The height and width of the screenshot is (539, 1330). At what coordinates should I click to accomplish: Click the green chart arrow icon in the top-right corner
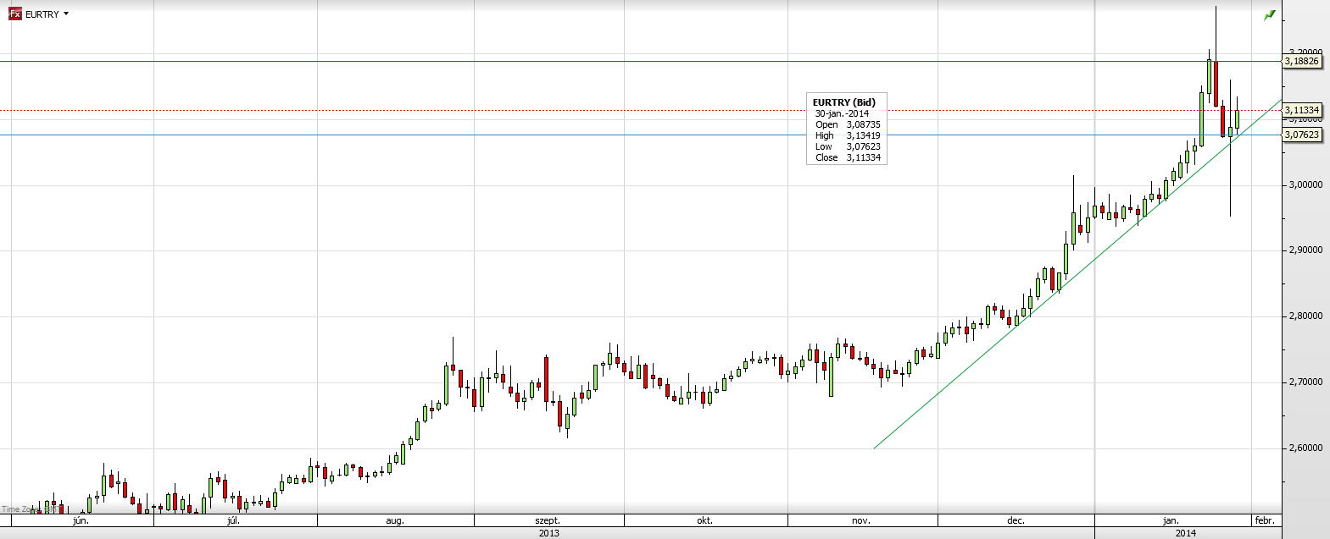pyautogui.click(x=1269, y=15)
